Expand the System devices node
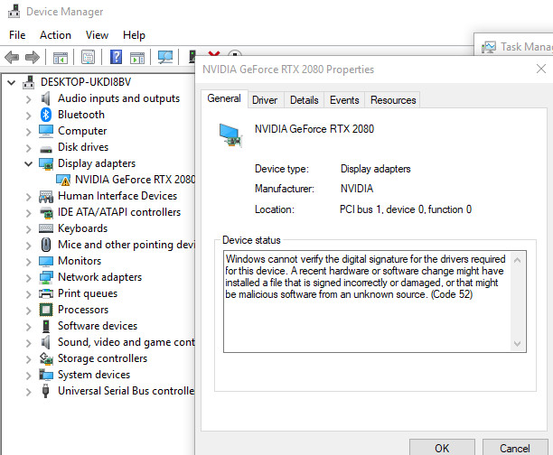 point(29,376)
